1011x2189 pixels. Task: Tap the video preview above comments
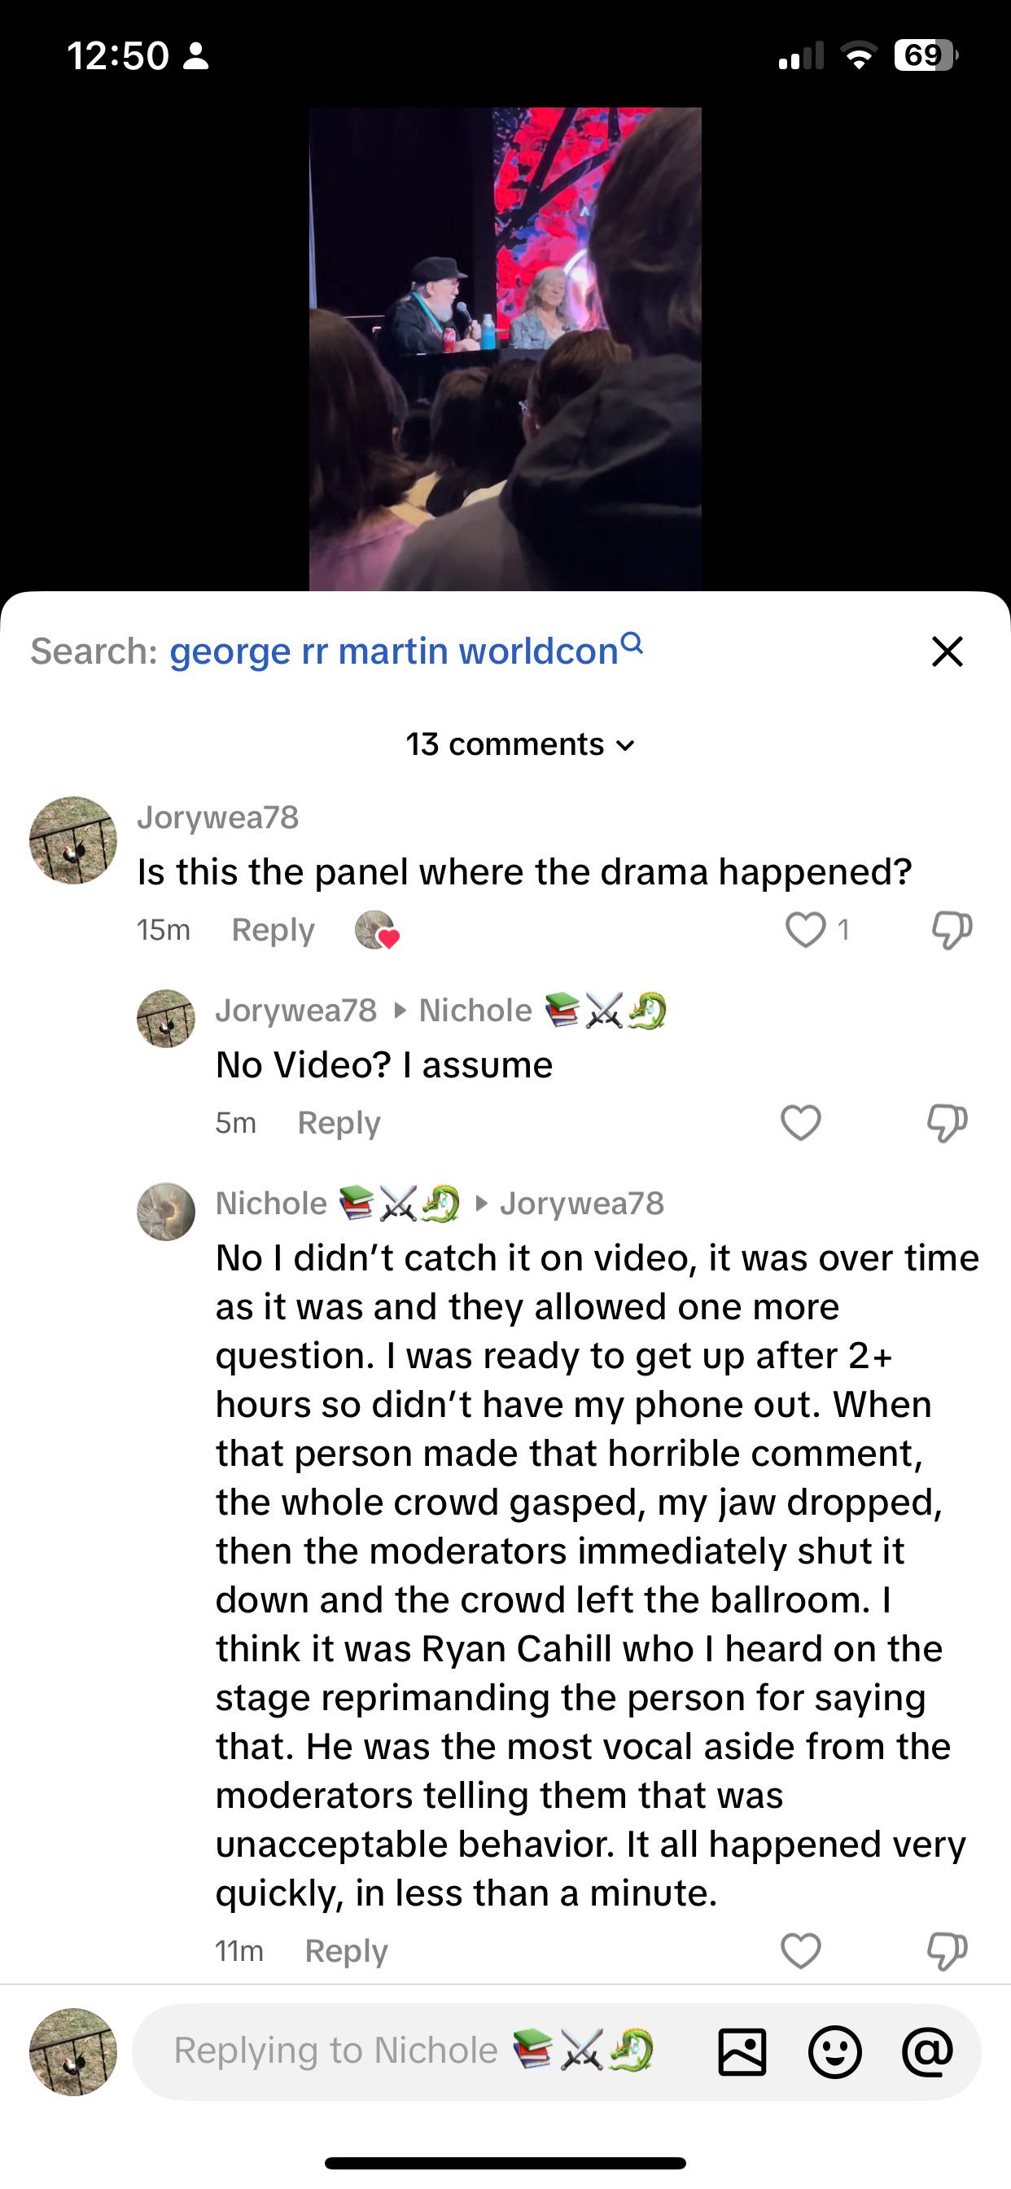click(x=505, y=349)
